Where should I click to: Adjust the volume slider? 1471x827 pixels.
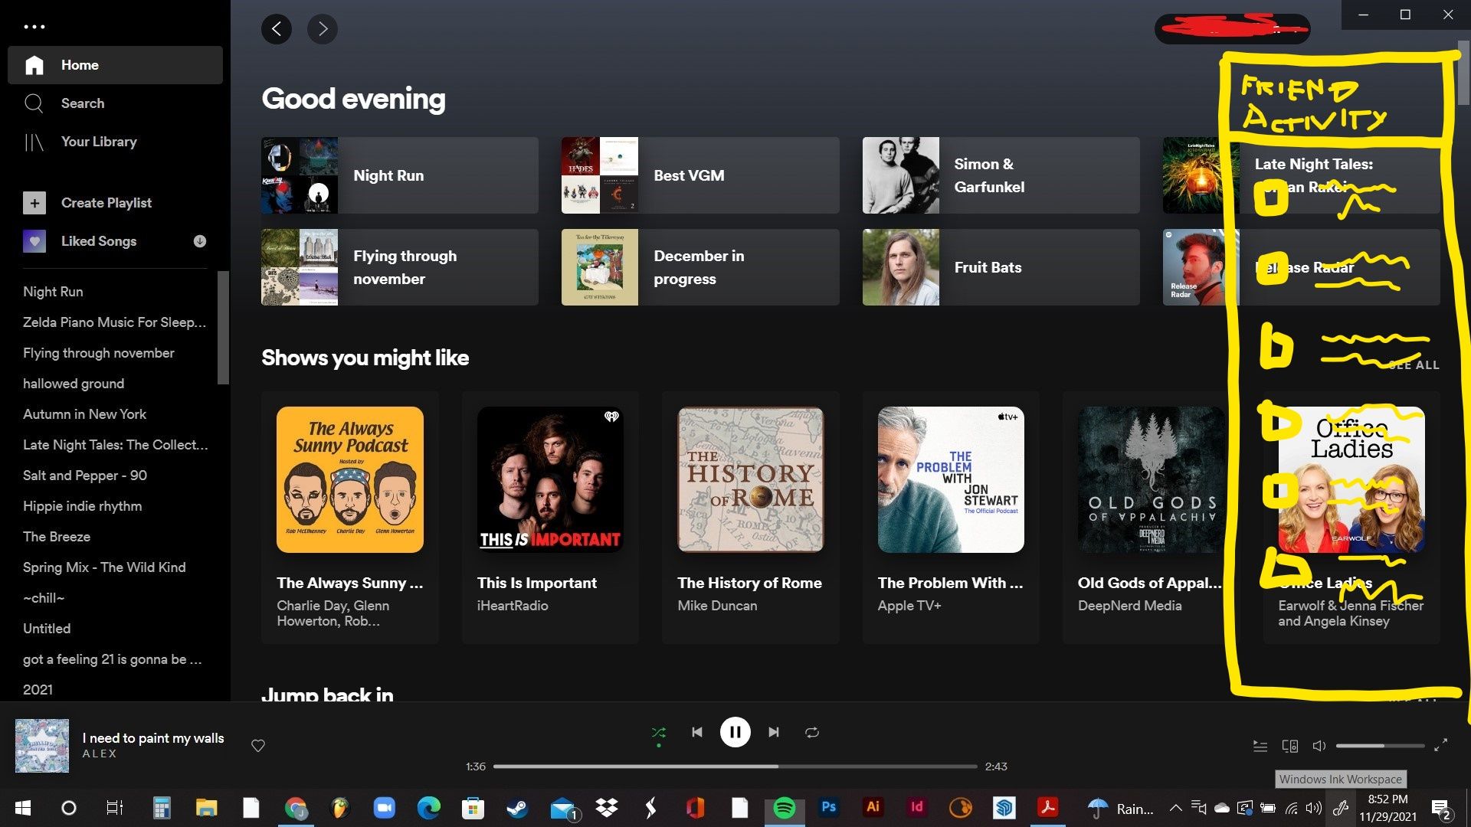click(x=1379, y=746)
